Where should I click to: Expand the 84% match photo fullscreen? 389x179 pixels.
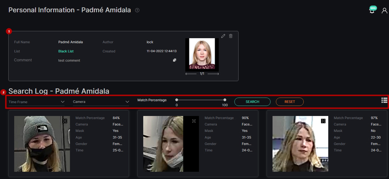point(65,121)
